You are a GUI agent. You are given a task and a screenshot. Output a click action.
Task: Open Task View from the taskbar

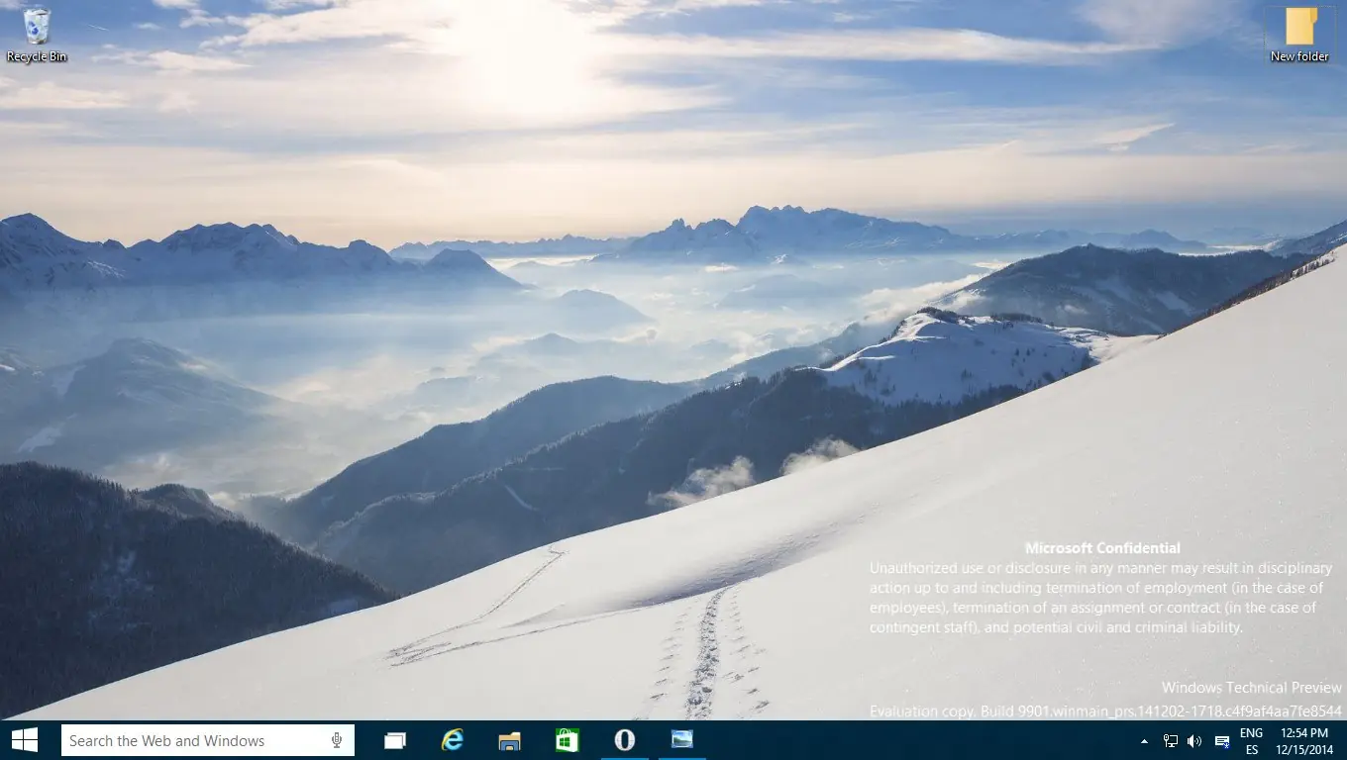click(x=394, y=739)
